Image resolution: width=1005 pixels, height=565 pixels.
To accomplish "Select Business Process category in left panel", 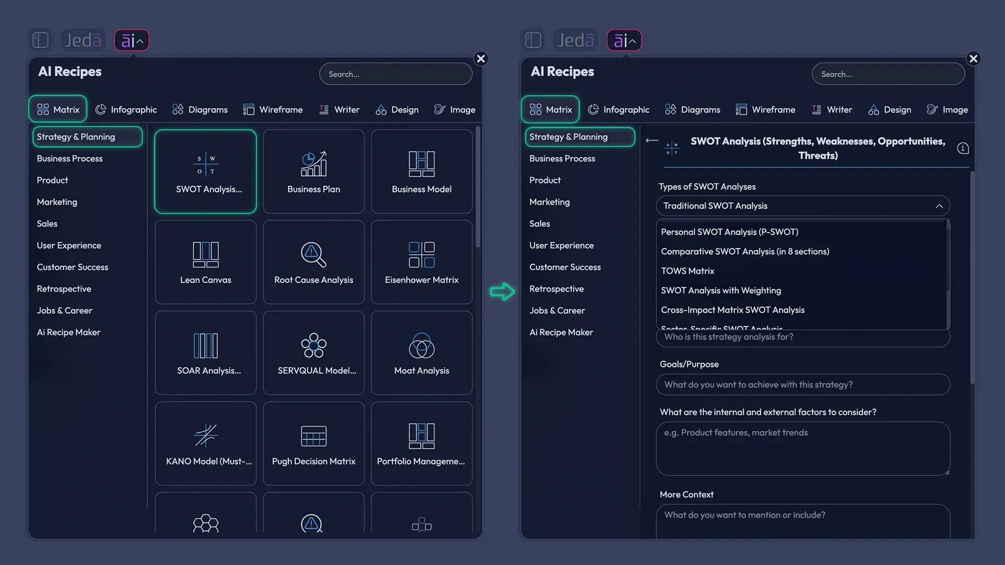I will (x=70, y=159).
